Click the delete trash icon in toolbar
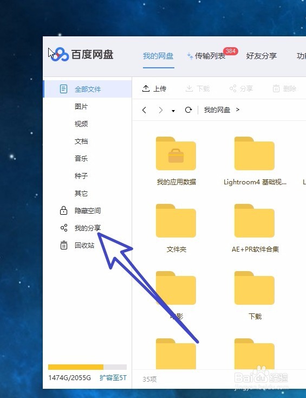Viewport: 306px width, 398px height. pyautogui.click(x=276, y=88)
